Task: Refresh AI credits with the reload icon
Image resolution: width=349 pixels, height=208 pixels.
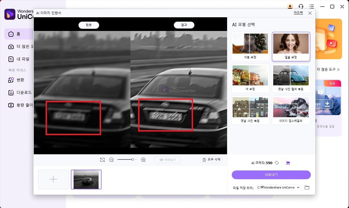Action: pos(277,163)
